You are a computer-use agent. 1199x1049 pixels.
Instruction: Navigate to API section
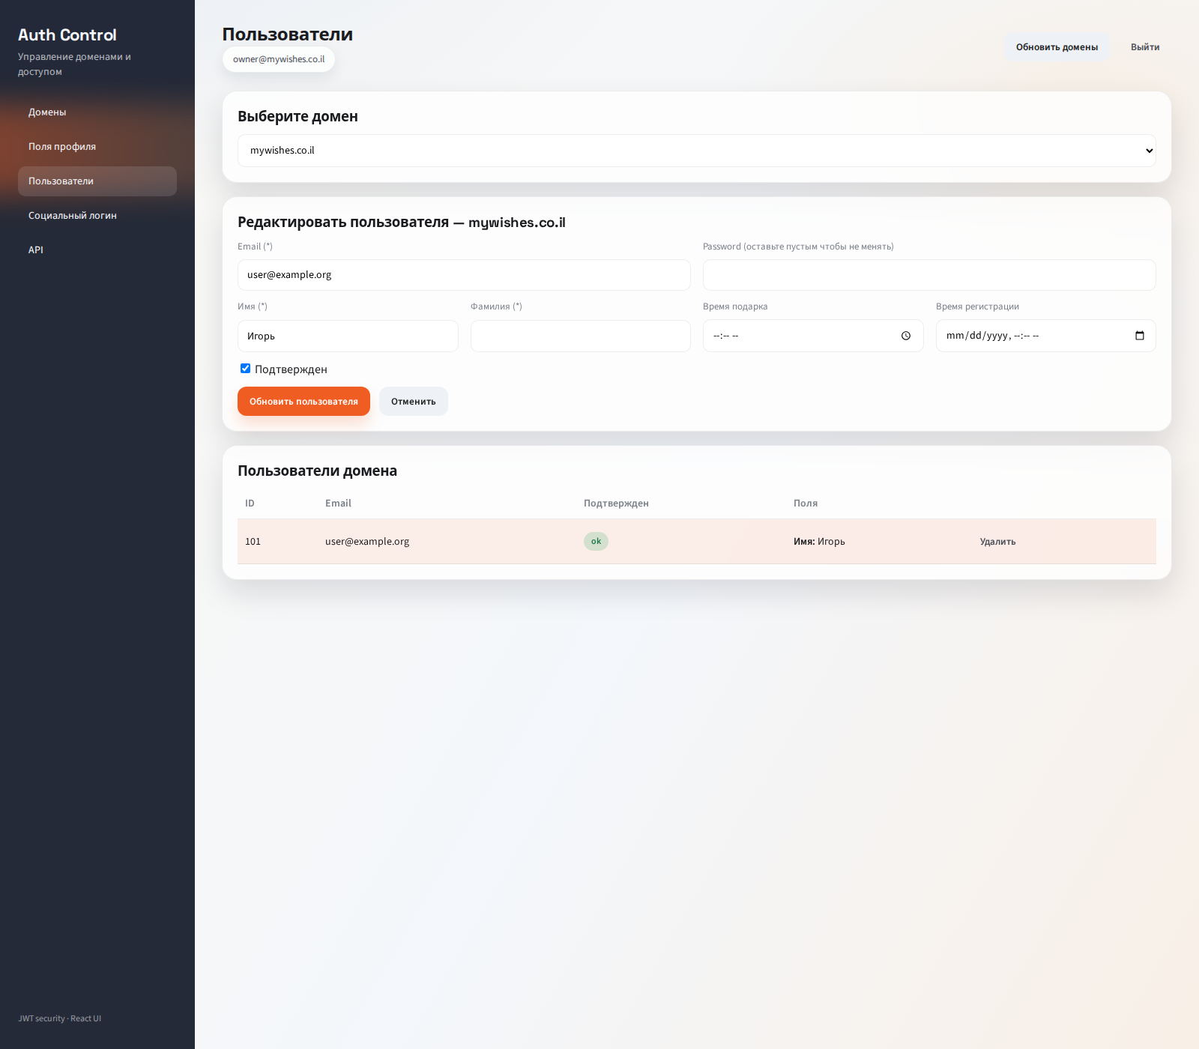(36, 250)
